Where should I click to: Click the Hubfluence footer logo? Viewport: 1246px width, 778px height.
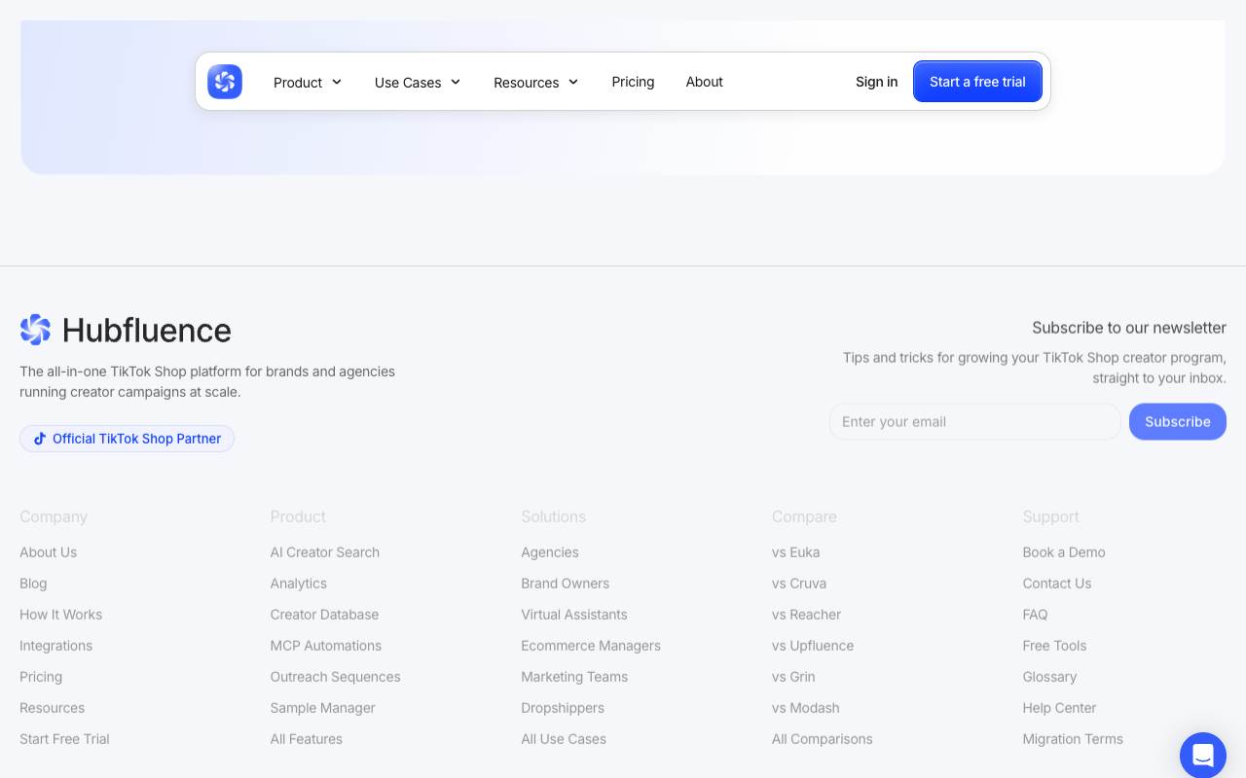pos(126,330)
